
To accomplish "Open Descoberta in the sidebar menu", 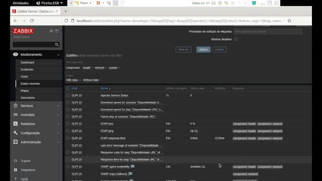I will pyautogui.click(x=28, y=98).
